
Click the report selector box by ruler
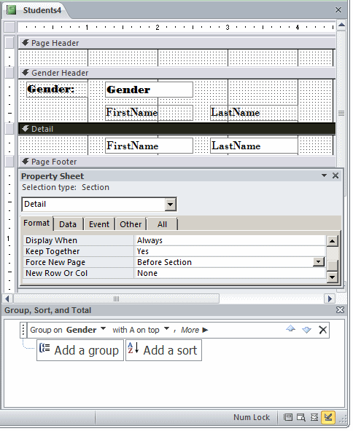tap(9, 27)
